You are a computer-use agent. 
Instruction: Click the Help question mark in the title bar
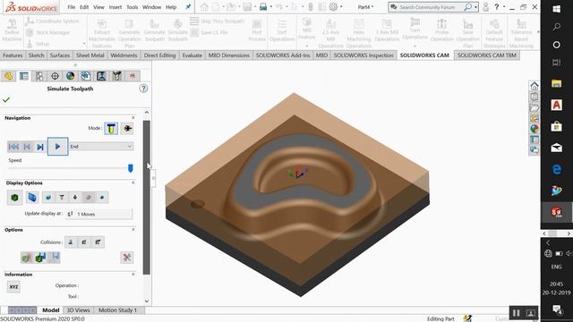pyautogui.click(x=497, y=7)
